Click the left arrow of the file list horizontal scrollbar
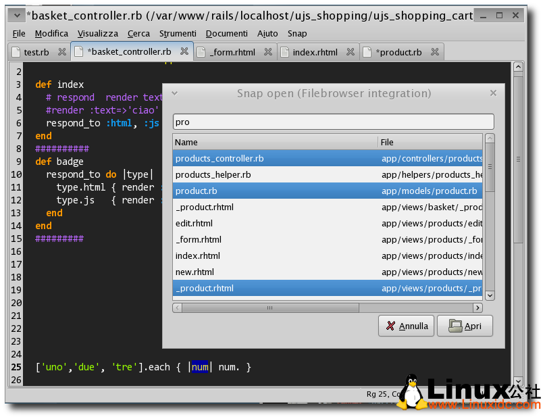The image size is (543, 419). point(178,307)
